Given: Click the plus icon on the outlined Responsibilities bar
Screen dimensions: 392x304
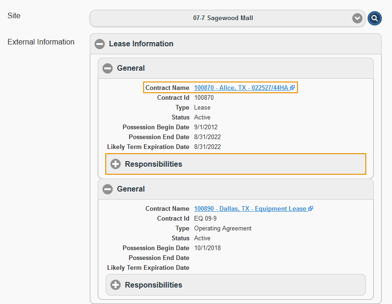Looking at the screenshot, I should pyautogui.click(x=115, y=164).
